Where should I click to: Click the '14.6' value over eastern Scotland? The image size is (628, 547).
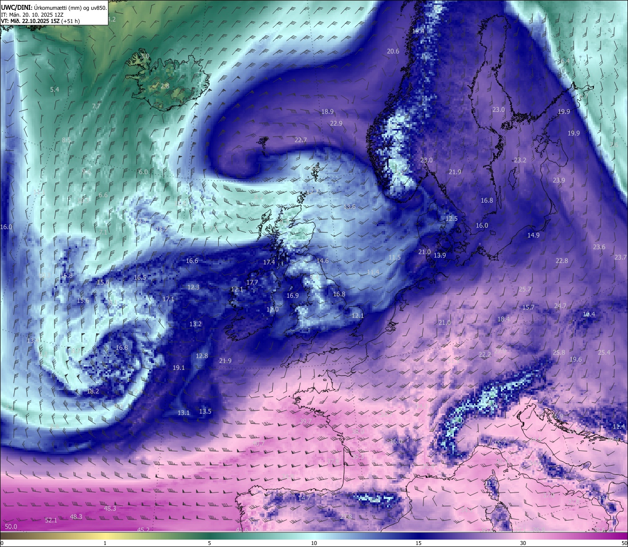click(322, 260)
